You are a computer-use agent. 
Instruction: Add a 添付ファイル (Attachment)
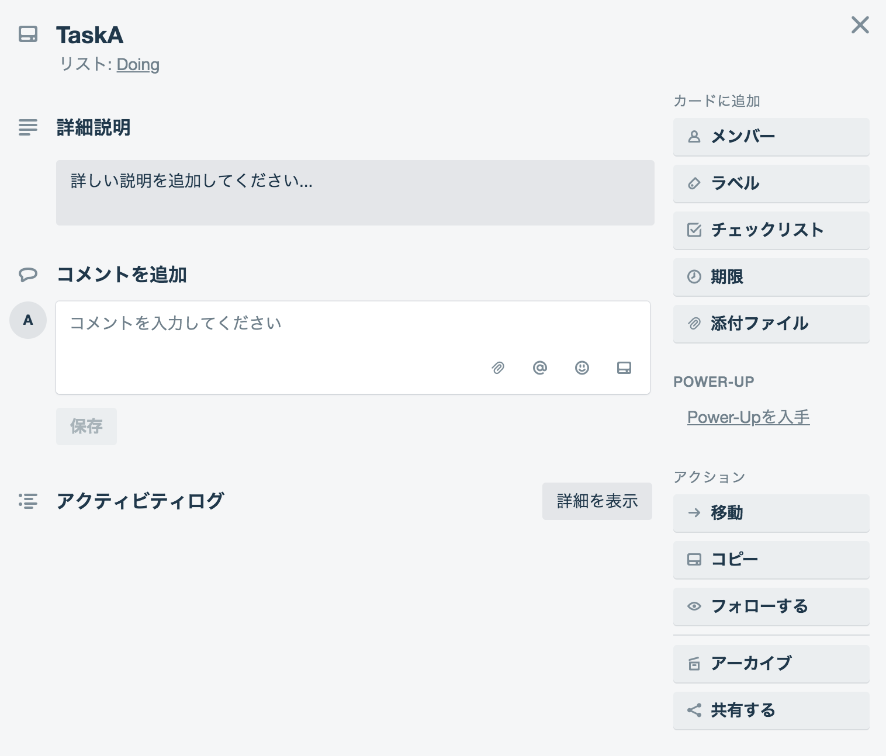tap(771, 324)
